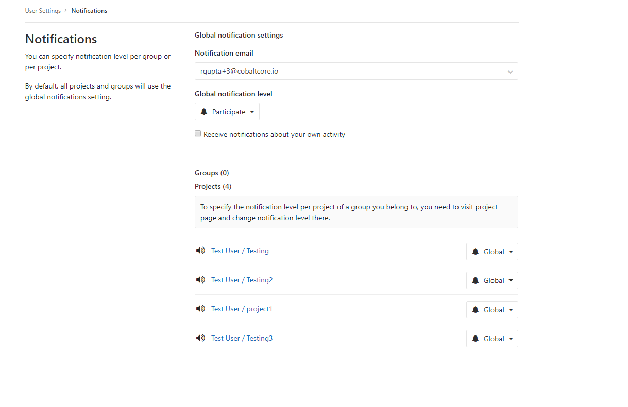Open the Test User / project1 link
Screen dimensions: 628x407
(242, 309)
